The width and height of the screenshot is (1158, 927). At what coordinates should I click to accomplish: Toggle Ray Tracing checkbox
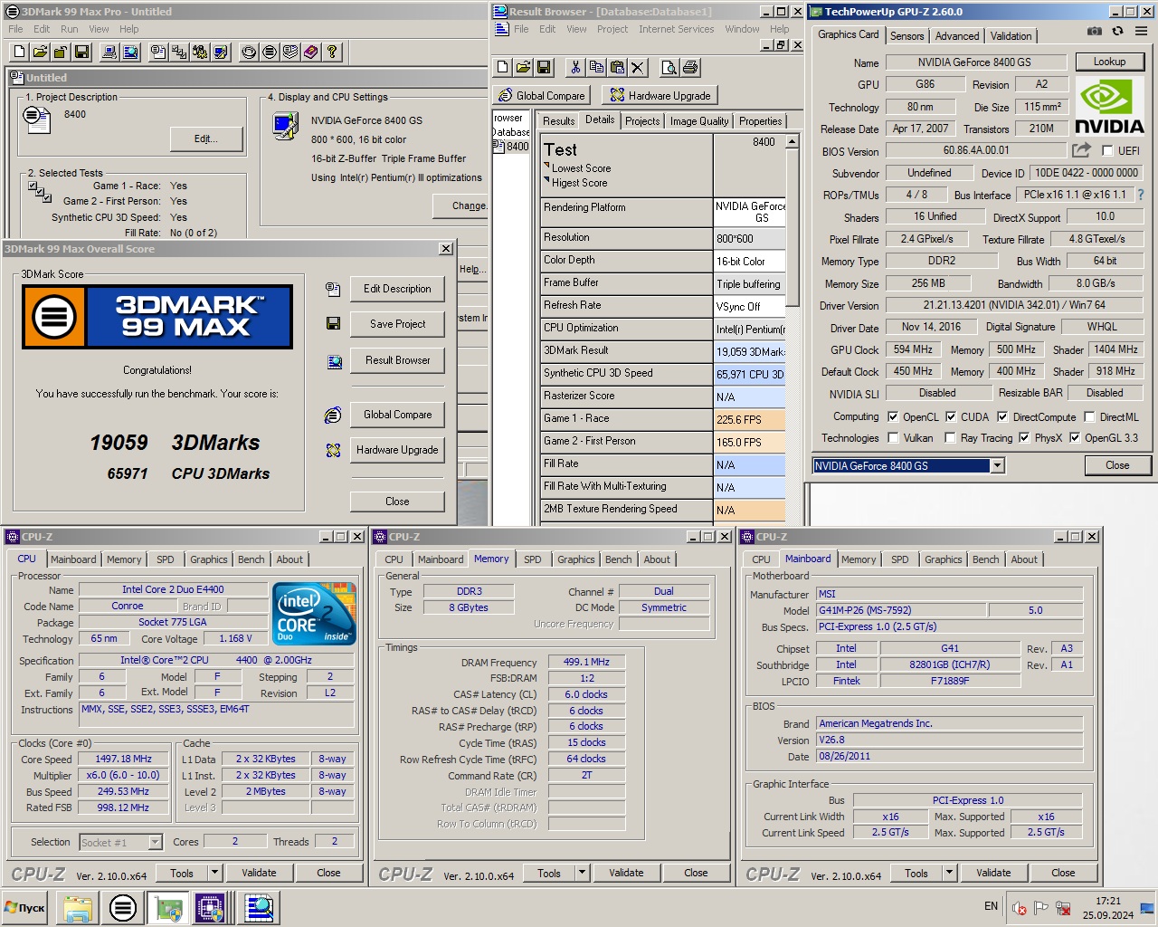(x=951, y=438)
